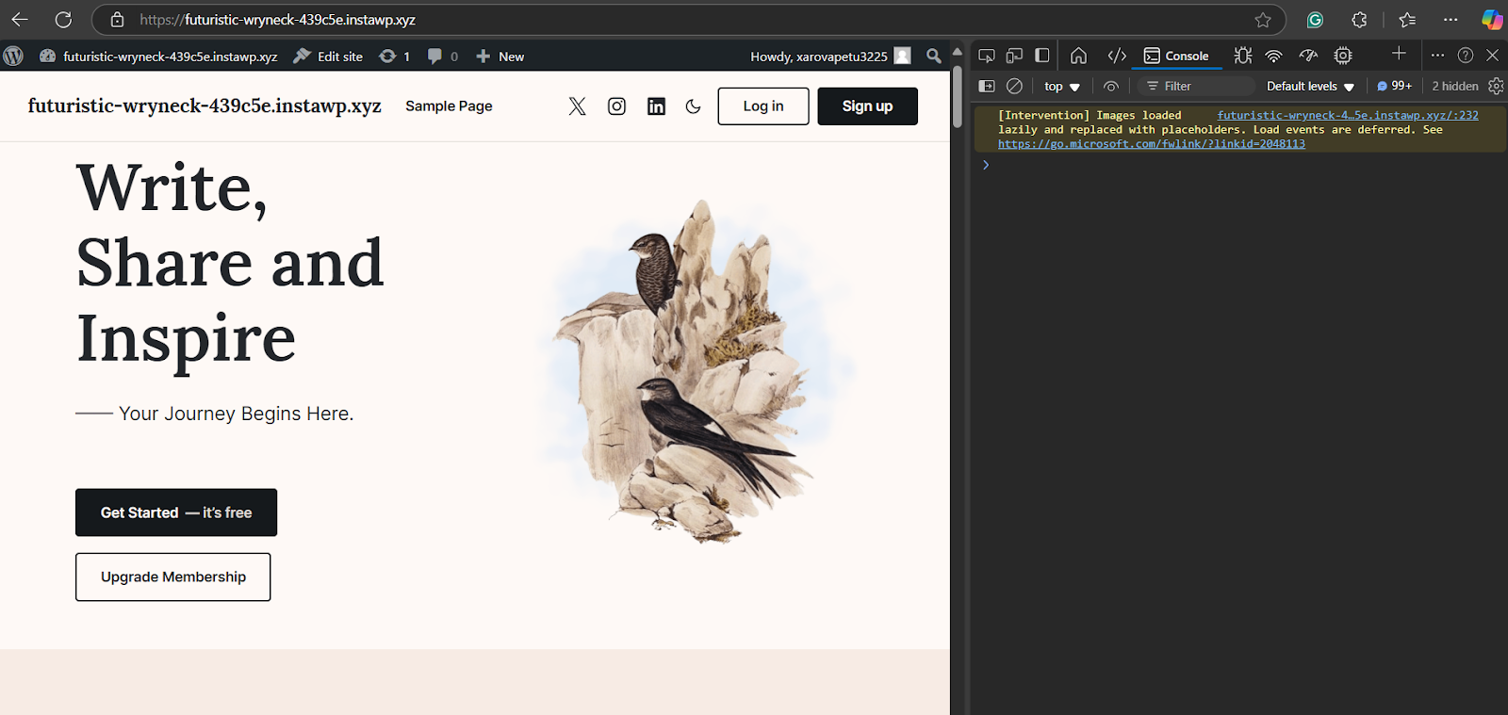The height and width of the screenshot is (715, 1508).
Task: Create a live expression with eye icon
Action: pos(1111,86)
